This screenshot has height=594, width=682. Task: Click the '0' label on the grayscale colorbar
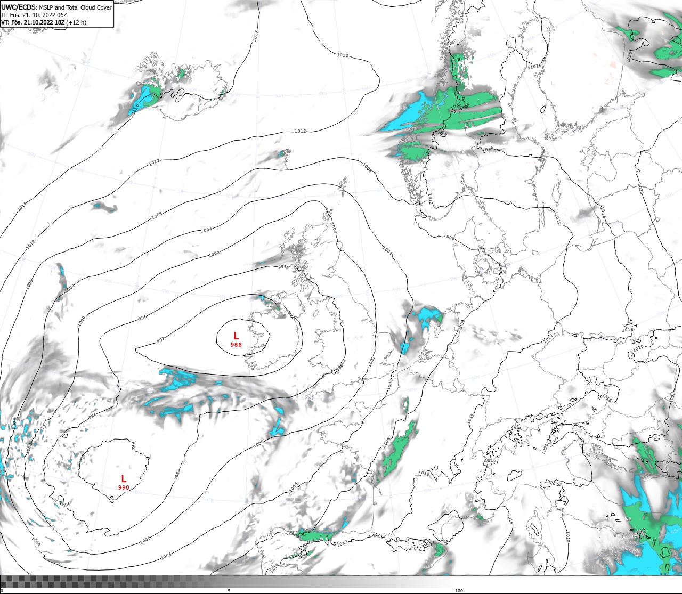click(x=2, y=591)
